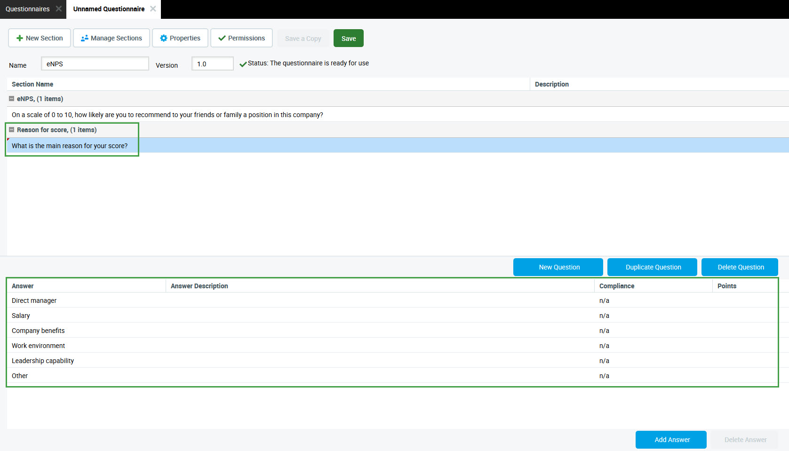Click the New Question button

558,267
